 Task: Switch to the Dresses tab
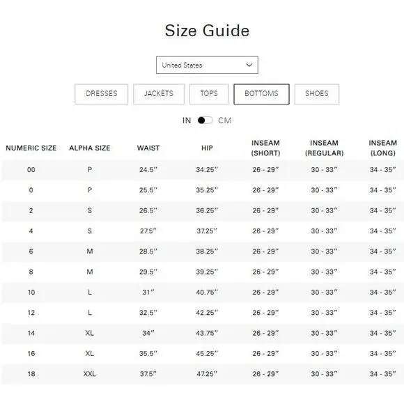(x=101, y=94)
